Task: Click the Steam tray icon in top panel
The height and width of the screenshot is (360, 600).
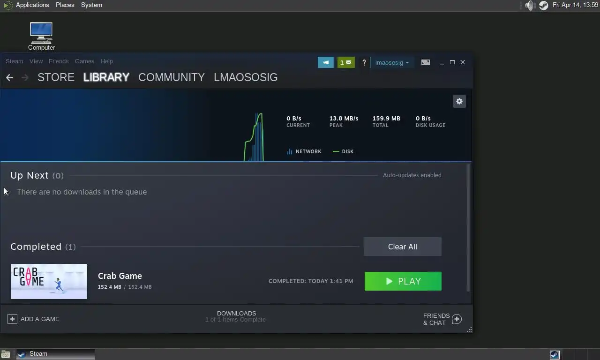Action: pyautogui.click(x=543, y=5)
